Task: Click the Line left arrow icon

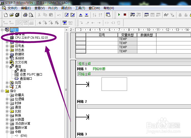Action: pos(93,23)
